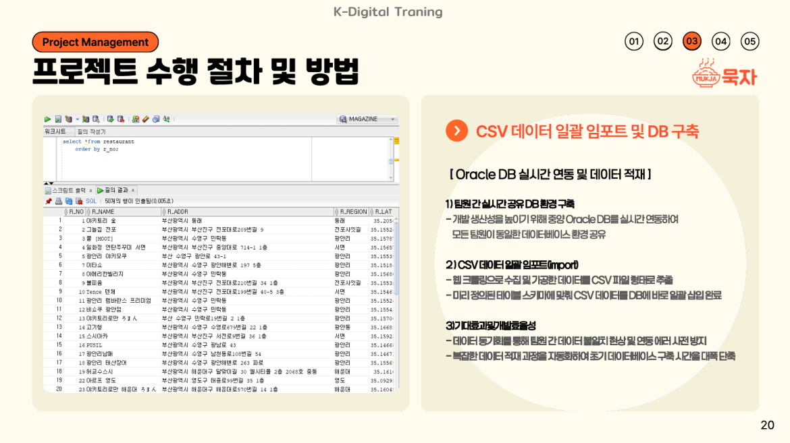Run the SQL statement with green play icon
This screenshot has width=790, height=443.
pos(47,119)
